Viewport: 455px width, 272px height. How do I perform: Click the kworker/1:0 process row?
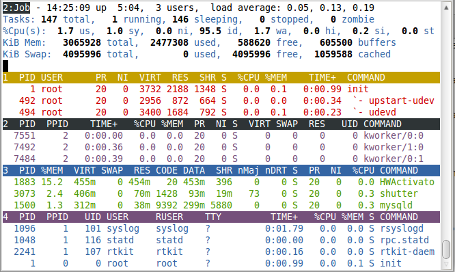[x=221, y=147]
